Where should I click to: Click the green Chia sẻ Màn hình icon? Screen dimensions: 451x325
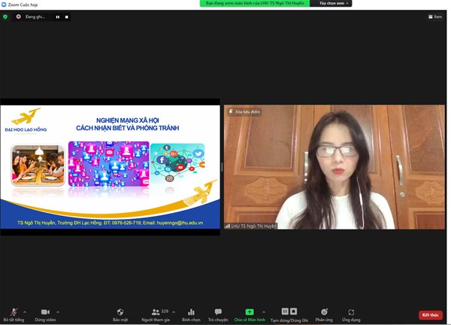pyautogui.click(x=250, y=311)
